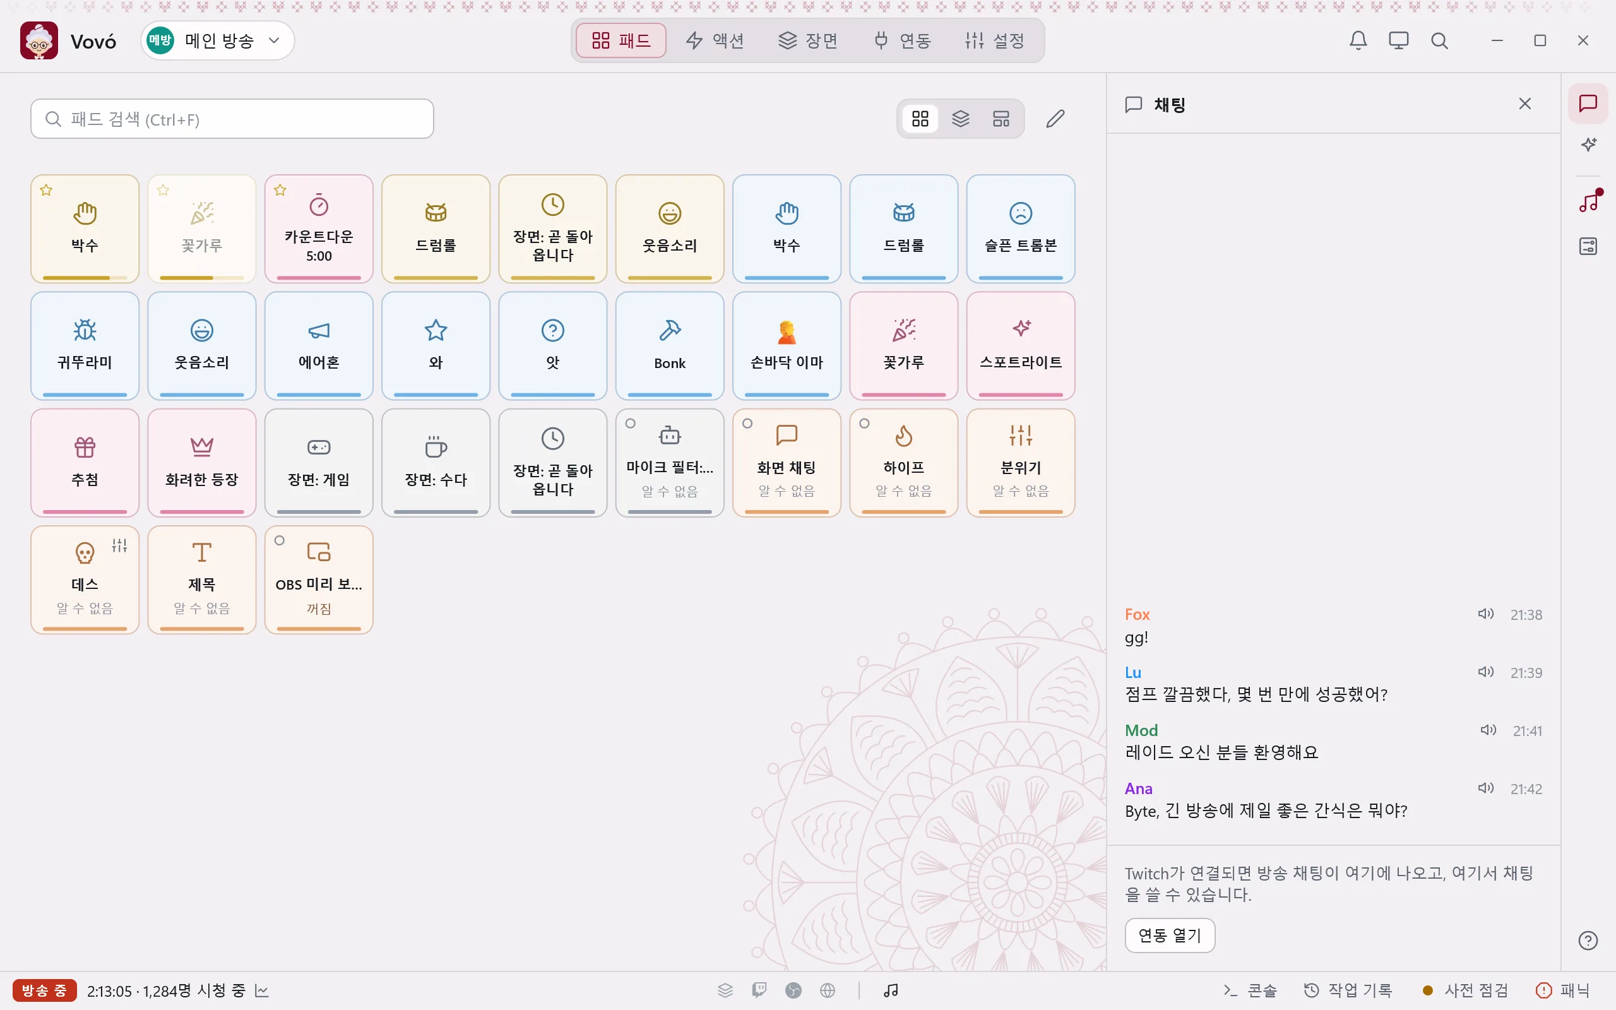This screenshot has height=1010, width=1616.
Task: Unfavorite the 카운트다운 5:00 pad star
Action: click(280, 191)
